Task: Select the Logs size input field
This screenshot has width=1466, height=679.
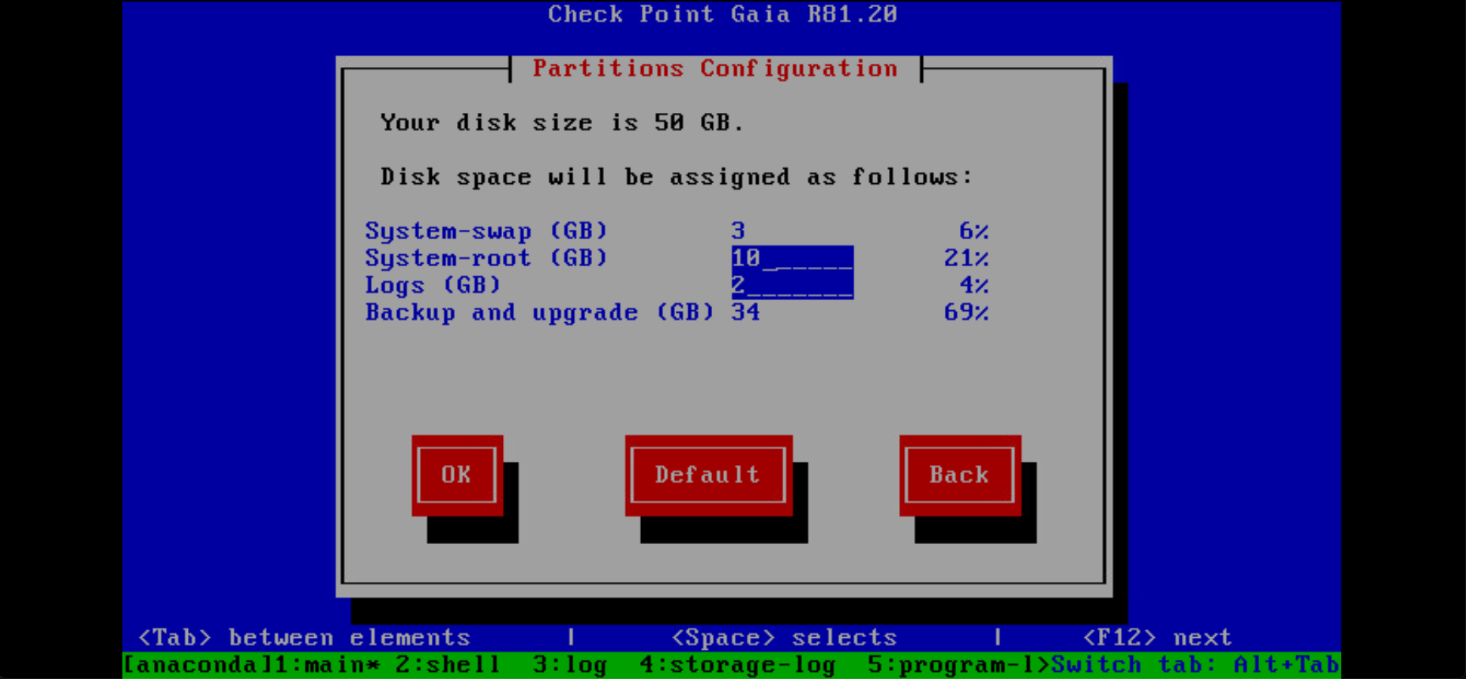Action: (791, 285)
